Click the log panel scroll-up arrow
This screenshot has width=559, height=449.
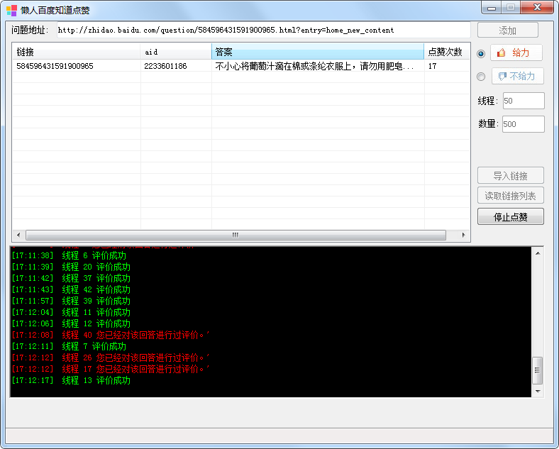coord(538,253)
